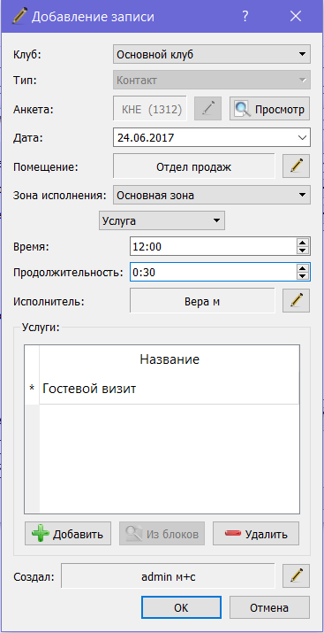324x633 pixels.
Task: Increase Время using the up arrow
Action: tap(303, 243)
